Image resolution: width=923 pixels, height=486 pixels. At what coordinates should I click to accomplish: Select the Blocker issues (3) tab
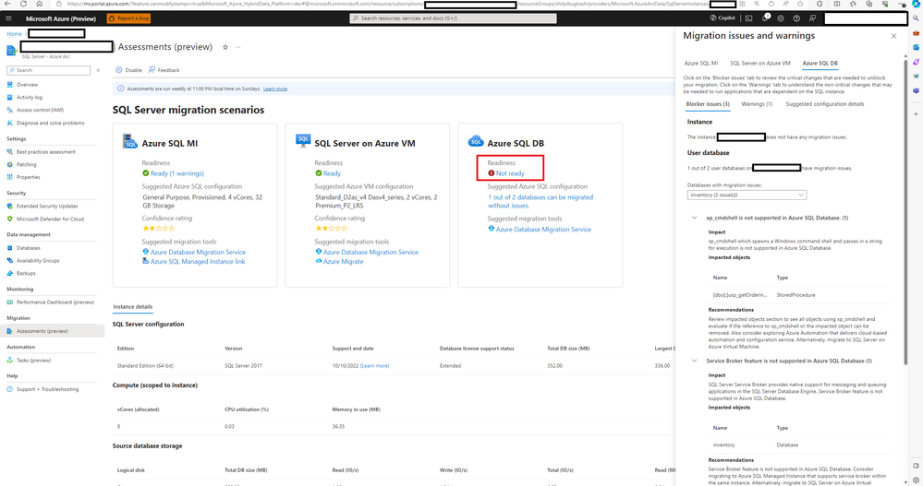[708, 104]
